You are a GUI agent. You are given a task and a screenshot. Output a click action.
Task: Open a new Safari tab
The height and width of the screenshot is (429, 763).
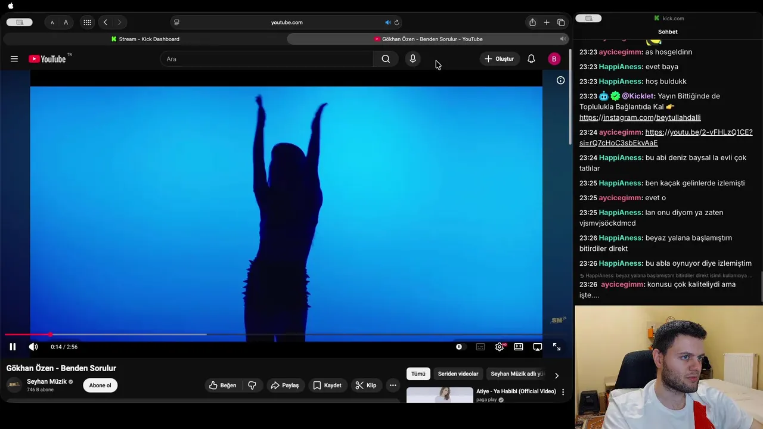[547, 23]
